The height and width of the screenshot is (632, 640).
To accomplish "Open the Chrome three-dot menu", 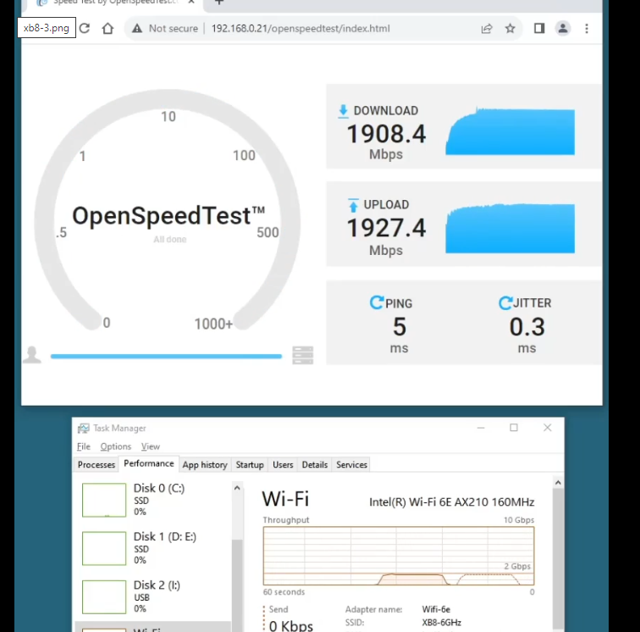I will (x=587, y=28).
